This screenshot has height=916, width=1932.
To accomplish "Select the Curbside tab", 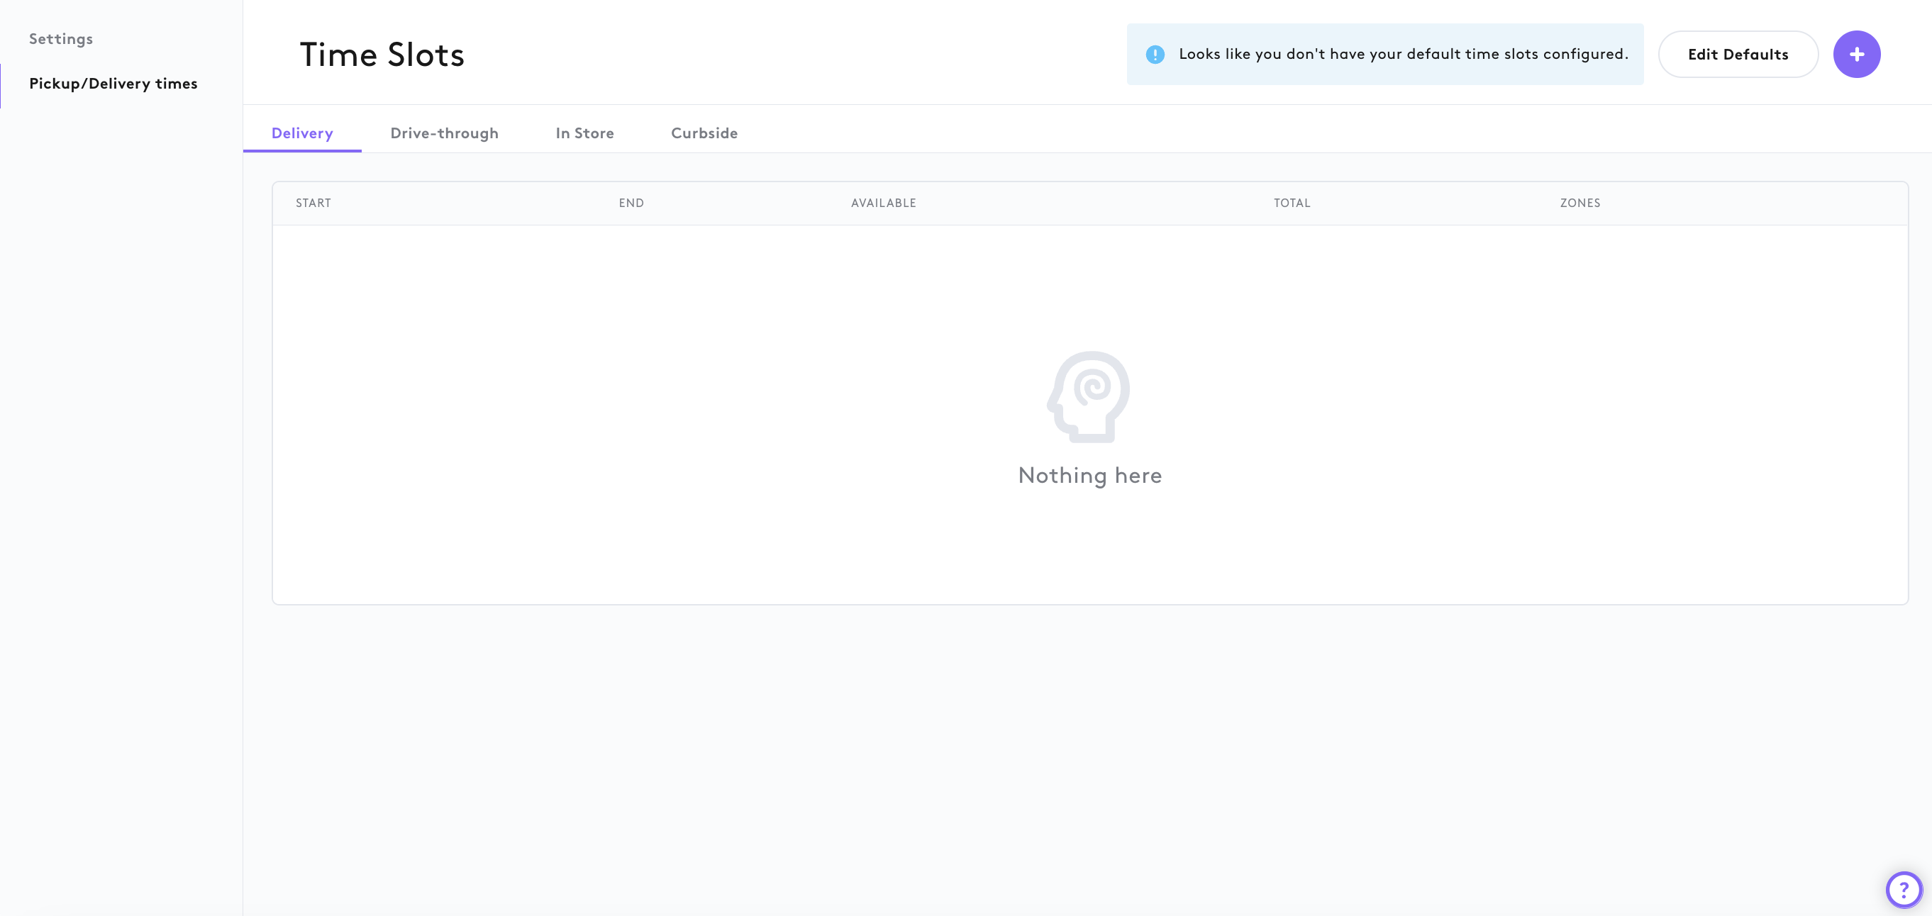I will coord(704,133).
